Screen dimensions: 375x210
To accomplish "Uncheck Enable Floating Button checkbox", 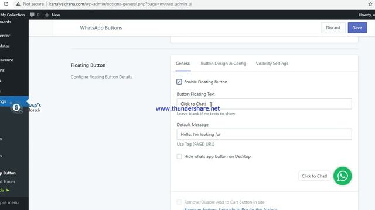I will (x=179, y=82).
